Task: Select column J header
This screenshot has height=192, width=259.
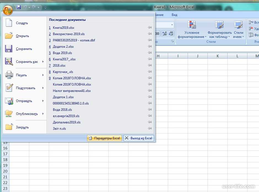Action: 198,56
